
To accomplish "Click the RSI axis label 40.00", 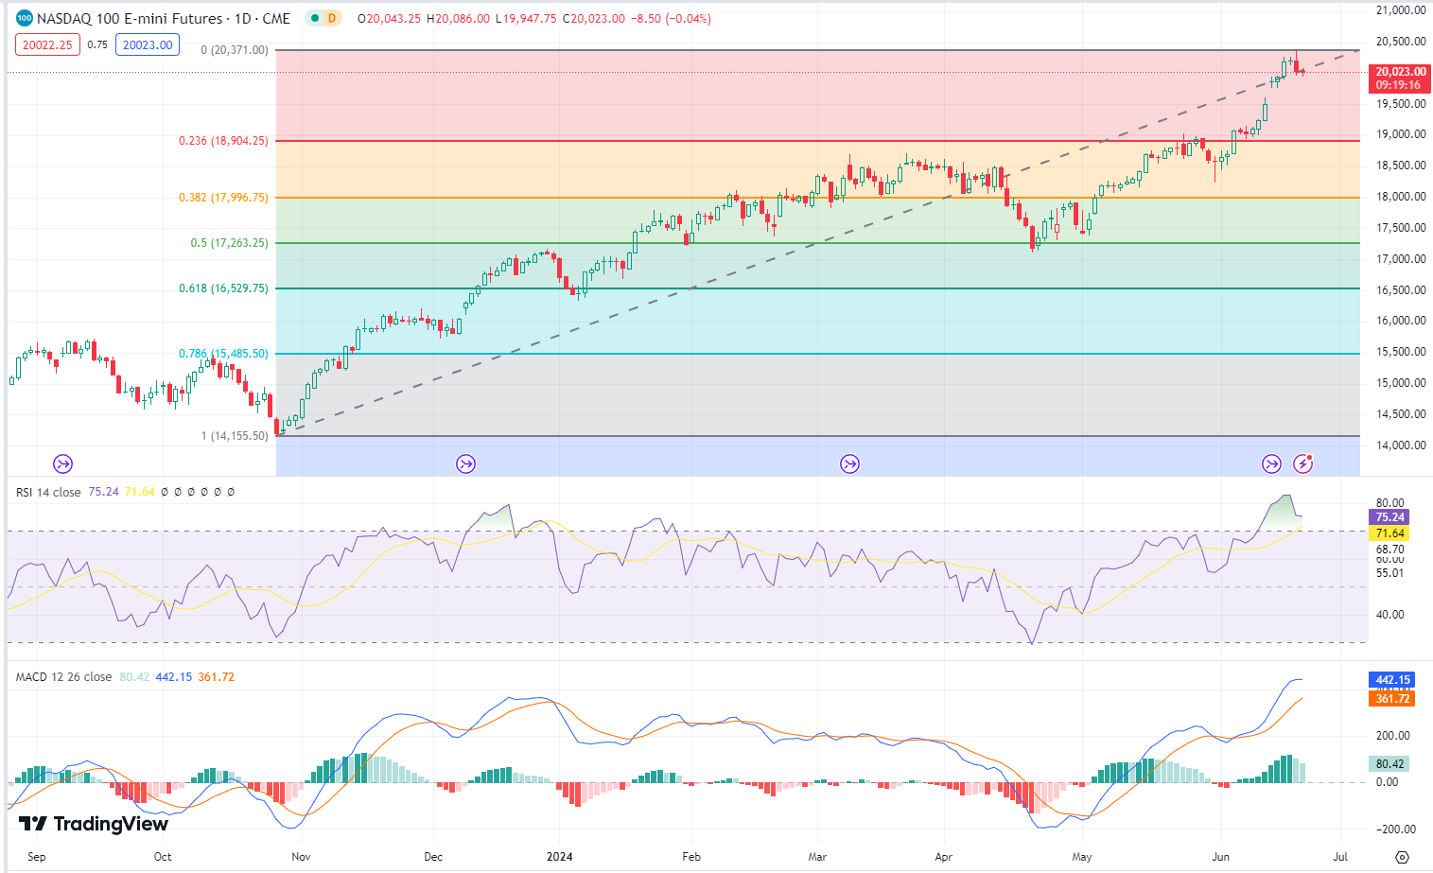I will (x=1389, y=615).
